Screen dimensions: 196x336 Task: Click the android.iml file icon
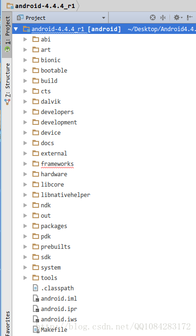pos(36,298)
